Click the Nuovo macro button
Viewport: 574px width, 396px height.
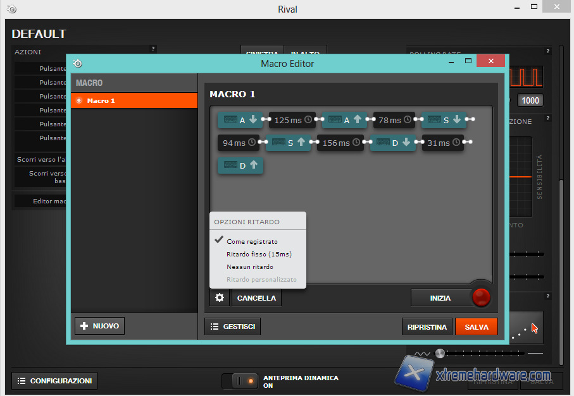click(x=99, y=326)
